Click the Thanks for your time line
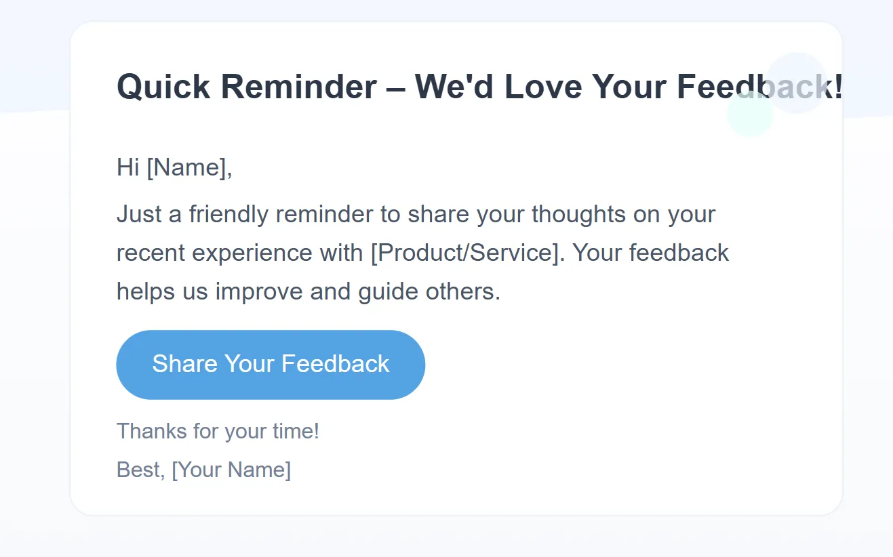 (218, 431)
